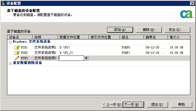This screenshot has height=111, width=196.
Task: Sort by 组名 column header
Action: (x=132, y=37)
